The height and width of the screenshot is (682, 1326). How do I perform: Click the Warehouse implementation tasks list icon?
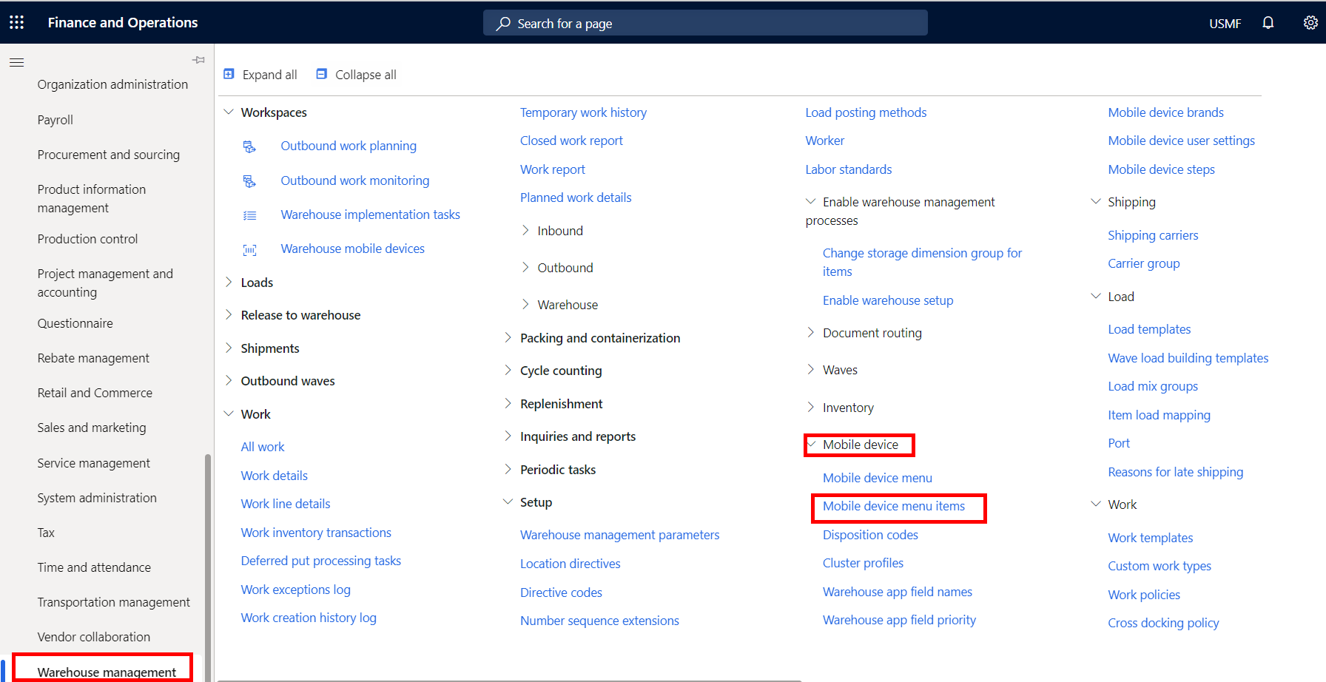pos(249,215)
